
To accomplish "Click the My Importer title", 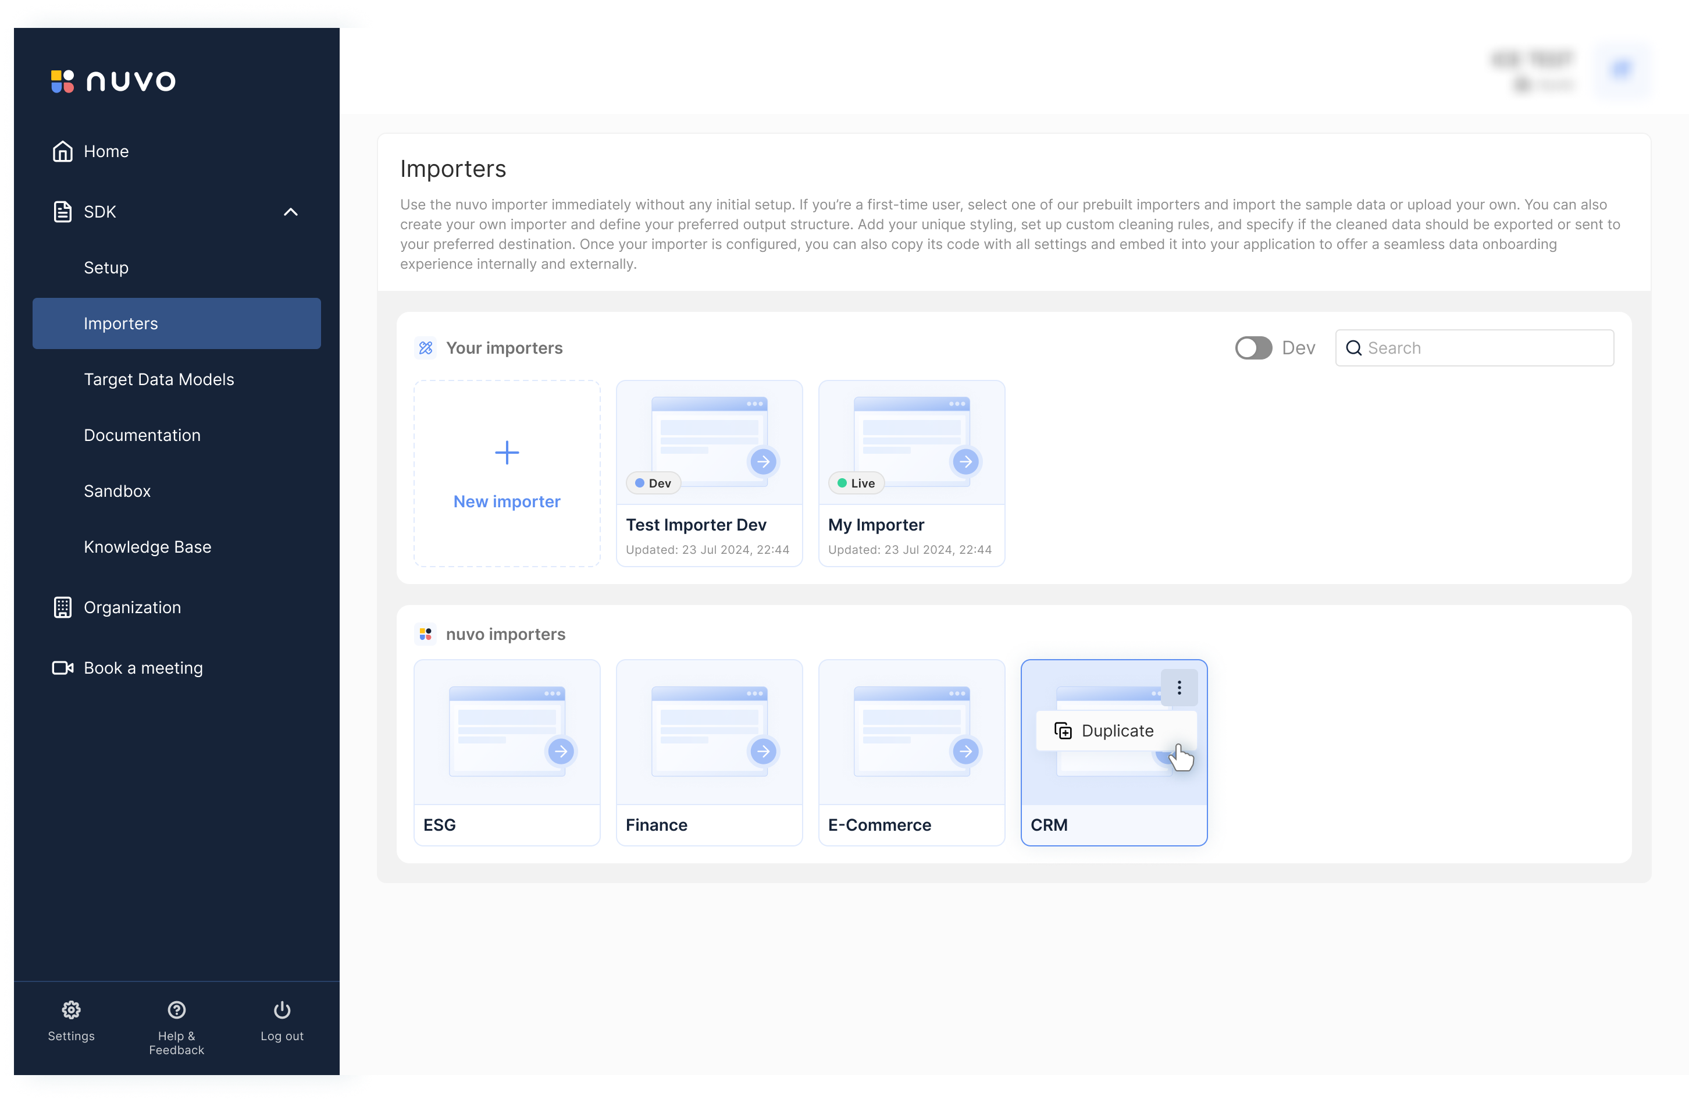I will [x=876, y=525].
